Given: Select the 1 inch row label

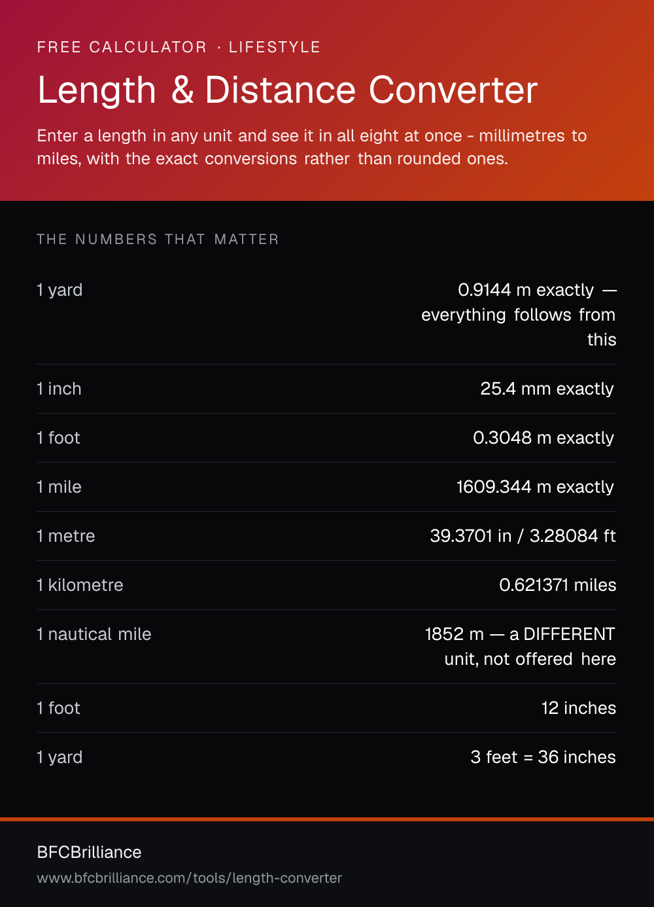Looking at the screenshot, I should [60, 389].
